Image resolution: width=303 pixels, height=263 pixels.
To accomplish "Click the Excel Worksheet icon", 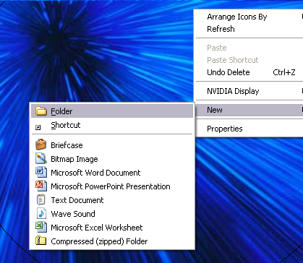I will (41, 227).
